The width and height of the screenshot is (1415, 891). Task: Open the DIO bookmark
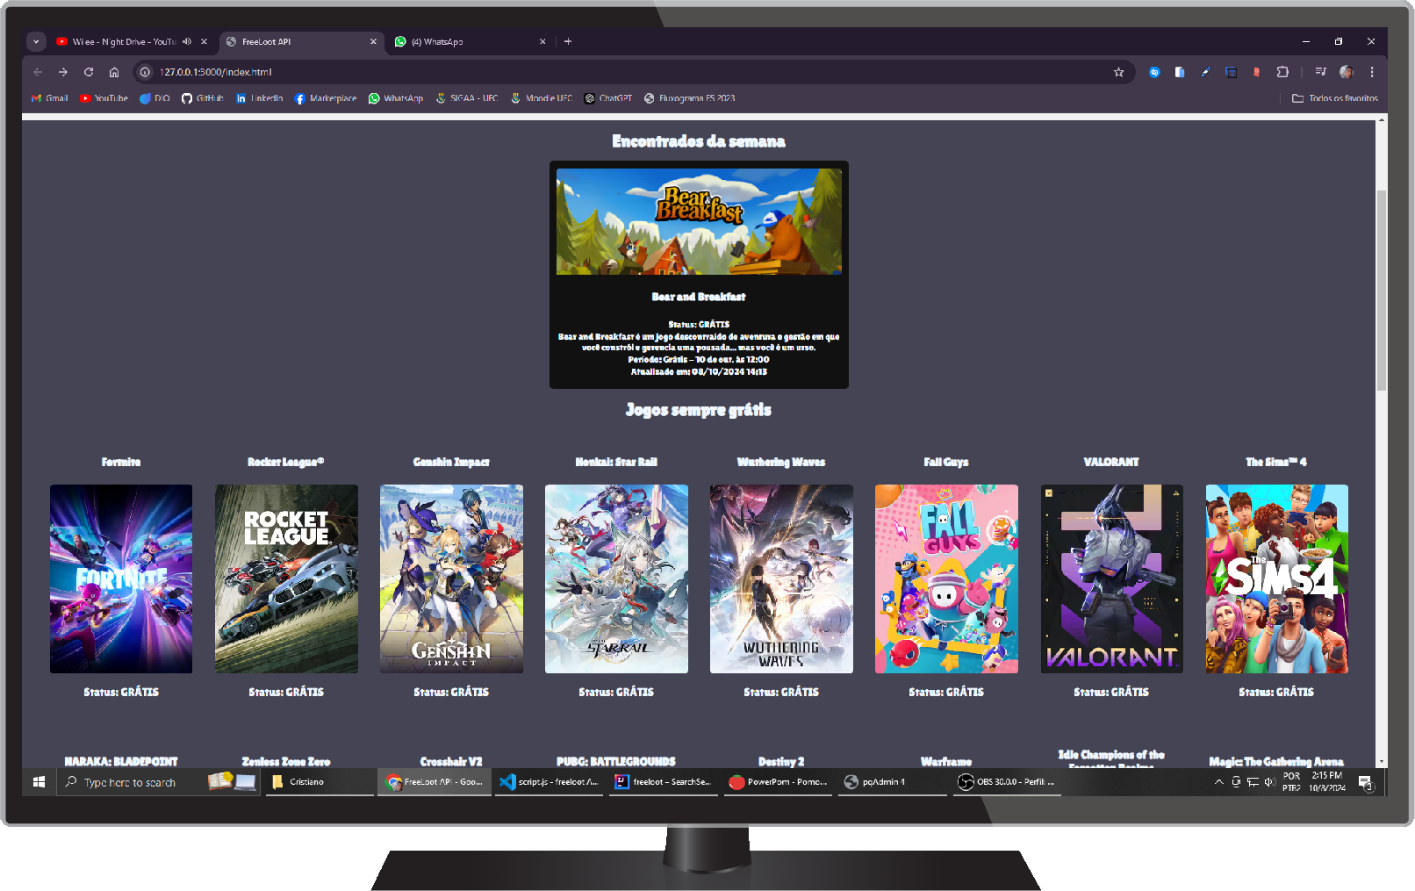154,98
